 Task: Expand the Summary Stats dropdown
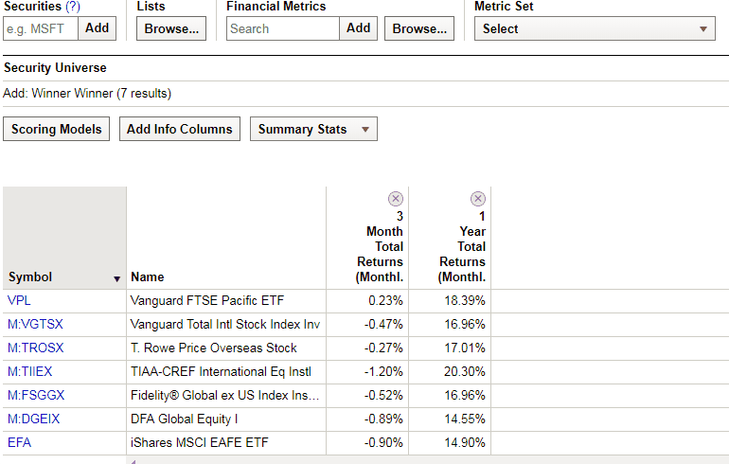pyautogui.click(x=313, y=129)
